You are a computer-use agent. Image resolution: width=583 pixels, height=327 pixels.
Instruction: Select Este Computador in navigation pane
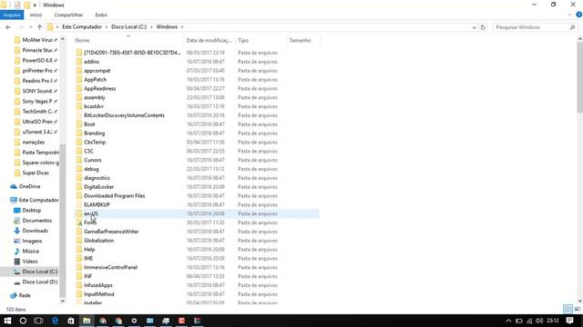point(38,200)
